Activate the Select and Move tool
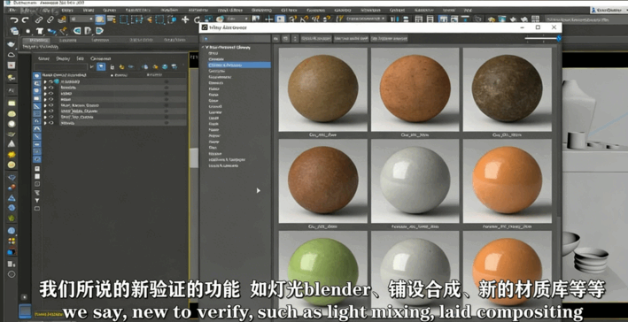The height and width of the screenshot is (322, 628). point(185,19)
